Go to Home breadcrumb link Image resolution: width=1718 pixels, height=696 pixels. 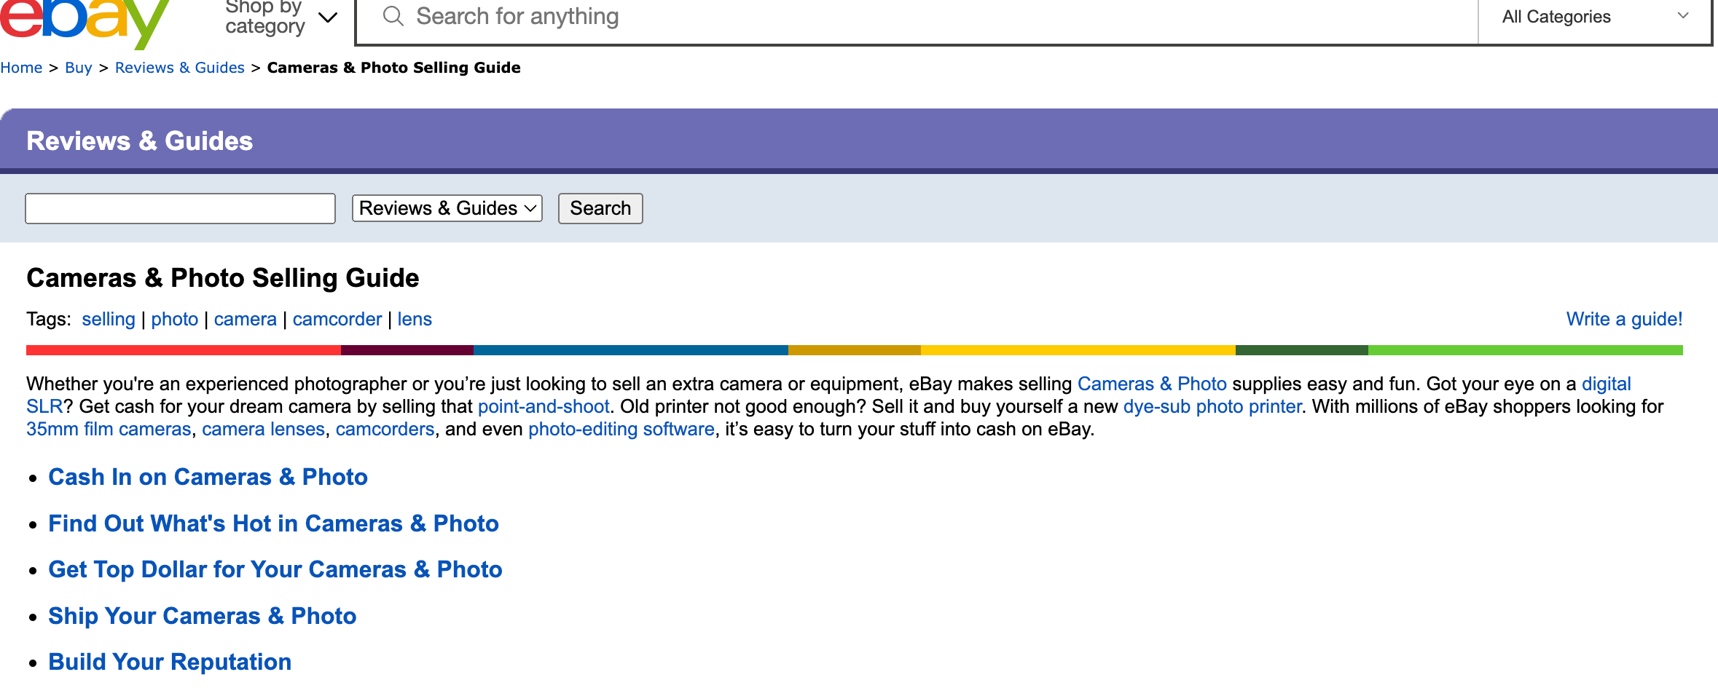pyautogui.click(x=21, y=68)
